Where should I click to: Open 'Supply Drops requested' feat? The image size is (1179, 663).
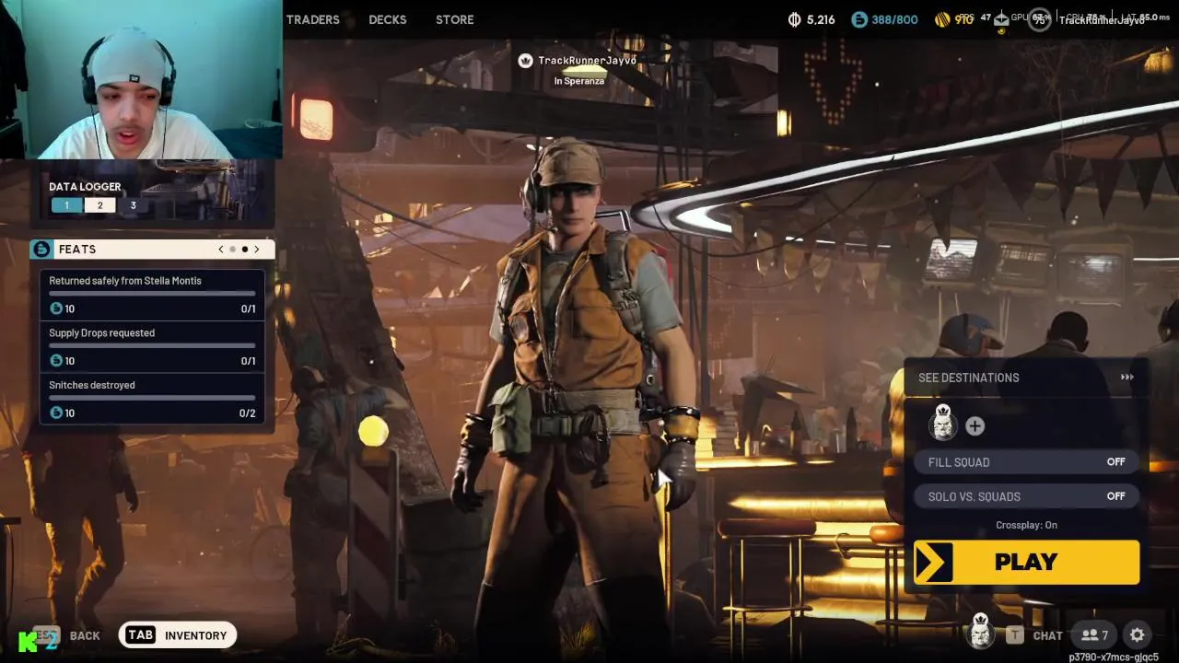click(x=152, y=346)
